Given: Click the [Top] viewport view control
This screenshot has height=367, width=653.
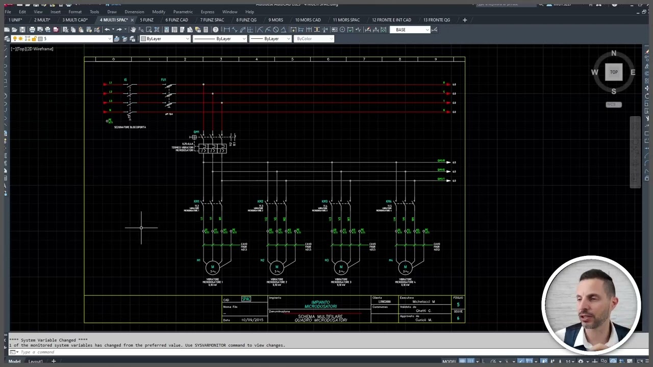Looking at the screenshot, I should pos(21,49).
